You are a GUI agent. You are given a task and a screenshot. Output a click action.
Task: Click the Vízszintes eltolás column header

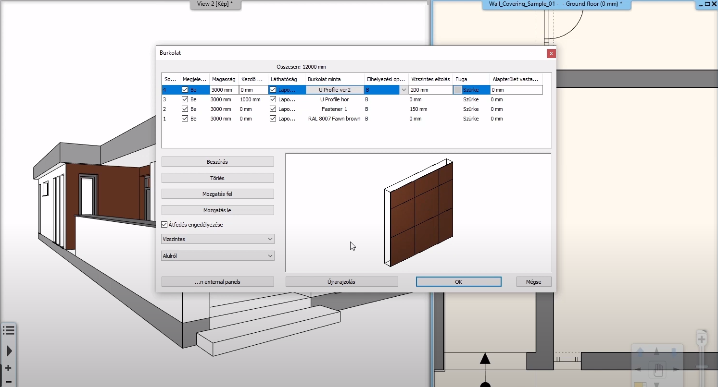pos(430,79)
